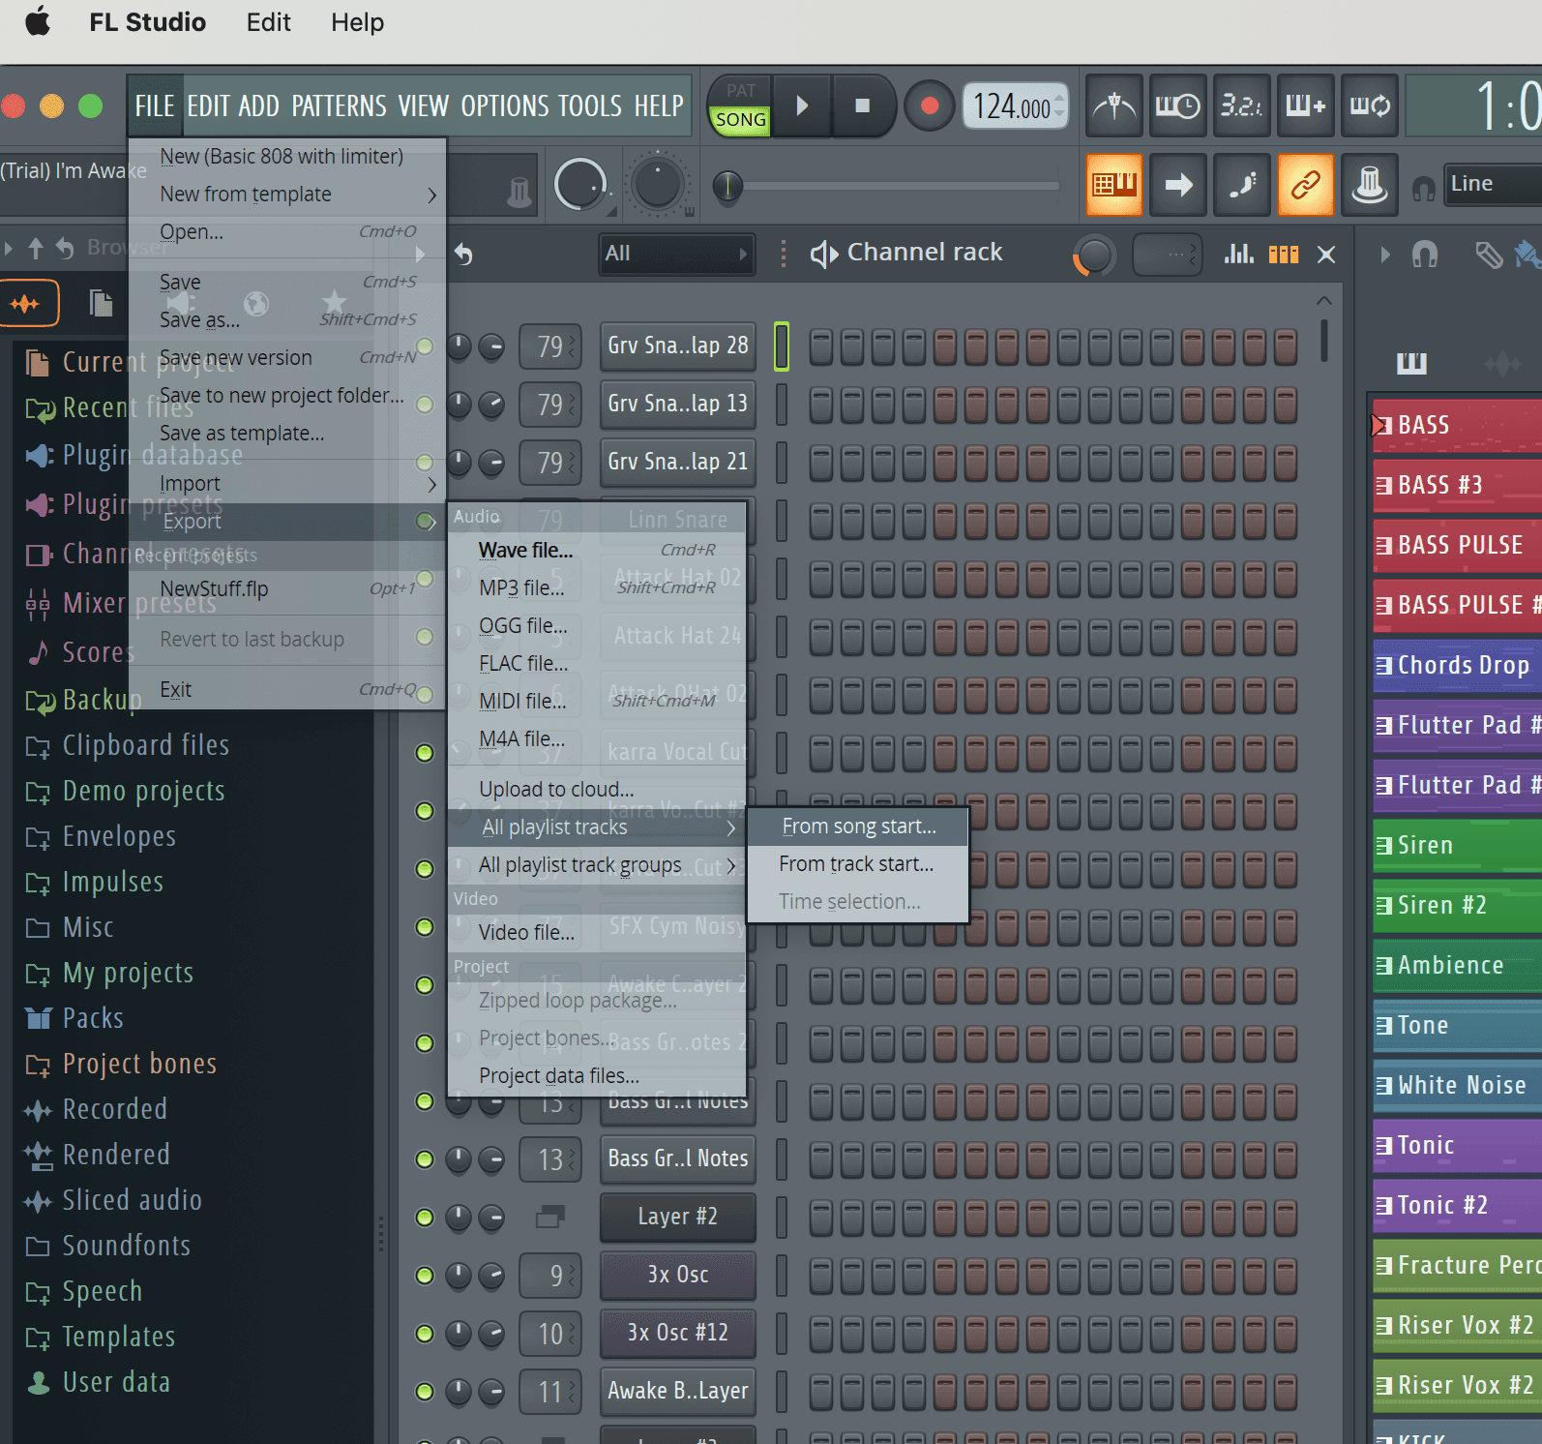Select the White Noise pattern
The height and width of the screenshot is (1444, 1542).
[x=1458, y=1085]
